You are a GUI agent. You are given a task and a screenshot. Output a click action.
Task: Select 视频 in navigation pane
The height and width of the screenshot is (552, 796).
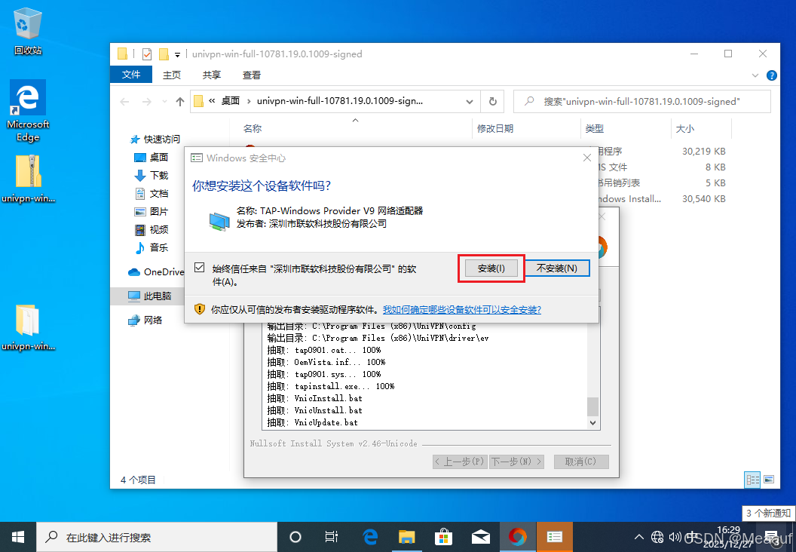pos(152,229)
